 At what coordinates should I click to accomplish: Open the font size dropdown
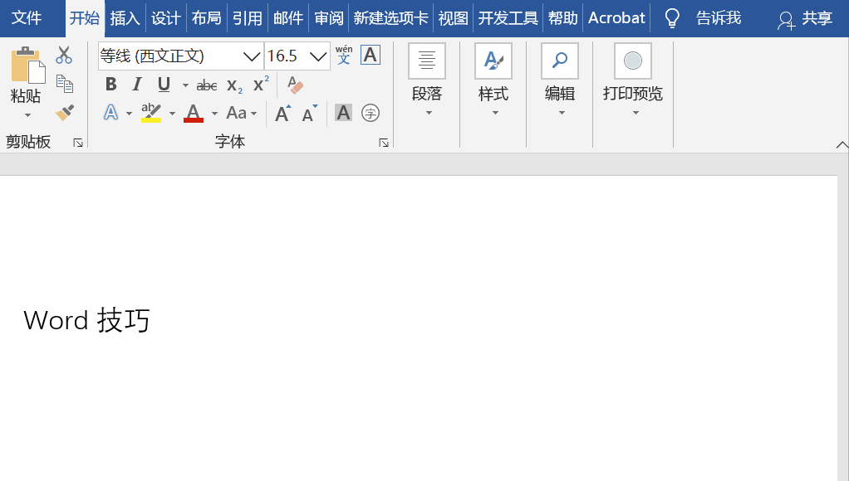click(x=318, y=56)
